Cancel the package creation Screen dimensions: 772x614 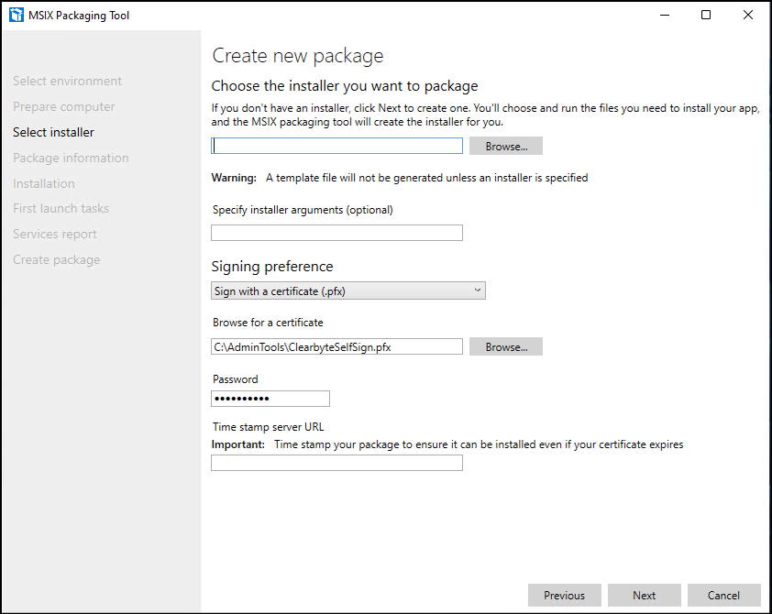point(723,595)
